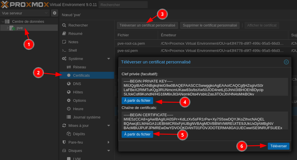Collapse the Système menu group

click(109, 59)
